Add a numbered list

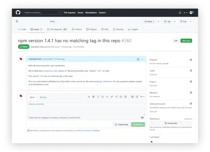pyautogui.click(x=121, y=97)
